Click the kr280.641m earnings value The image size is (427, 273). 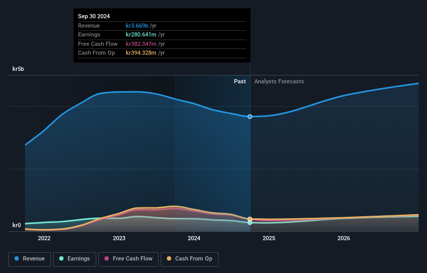(141, 34)
